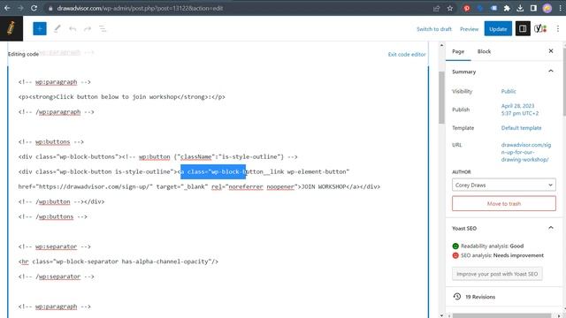The image size is (566, 318).
Task: Reload the current browser page
Action: 34,8
